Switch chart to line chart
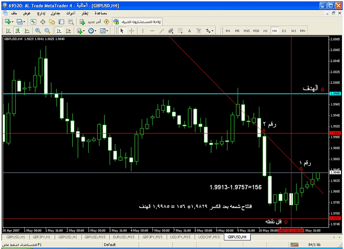344x249 pixels. [27, 31]
